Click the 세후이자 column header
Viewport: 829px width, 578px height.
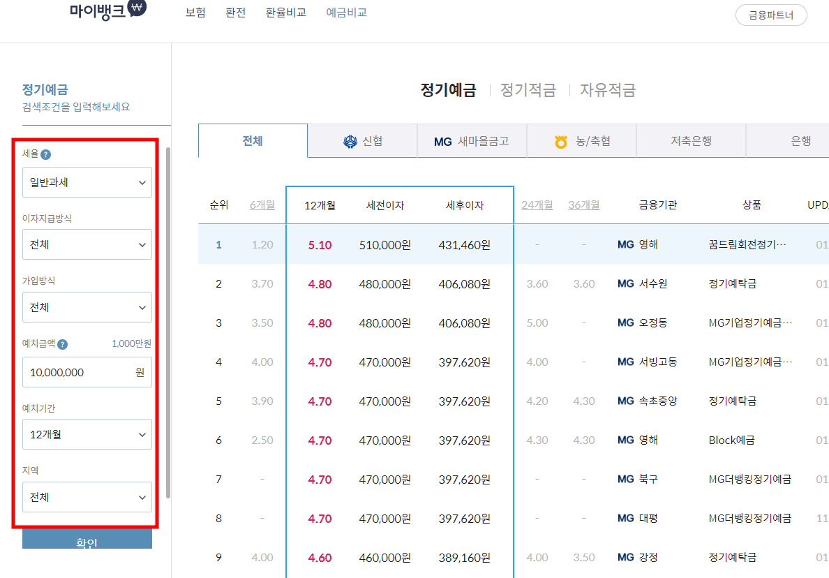point(464,205)
